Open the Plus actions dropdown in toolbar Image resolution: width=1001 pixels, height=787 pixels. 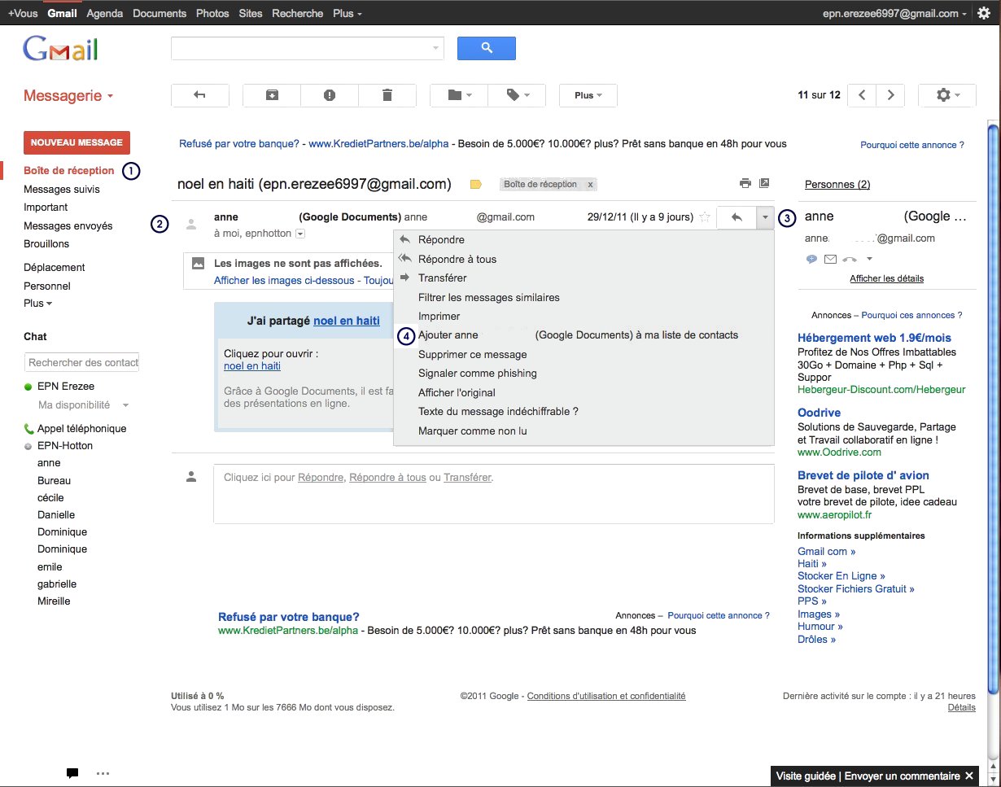(588, 95)
